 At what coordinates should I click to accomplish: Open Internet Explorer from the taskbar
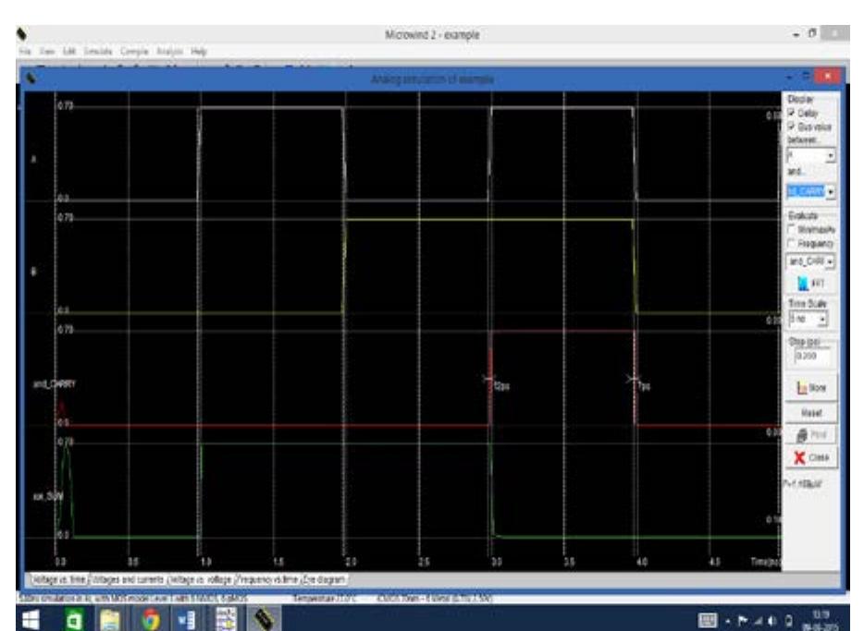(68, 613)
